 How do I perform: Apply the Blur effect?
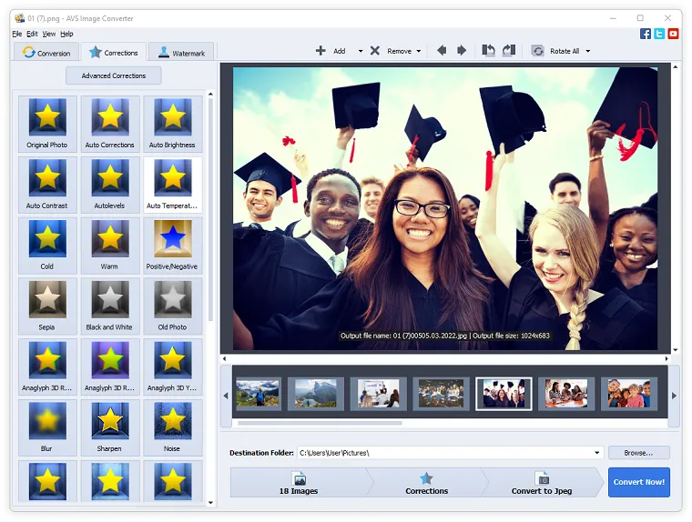coord(47,427)
